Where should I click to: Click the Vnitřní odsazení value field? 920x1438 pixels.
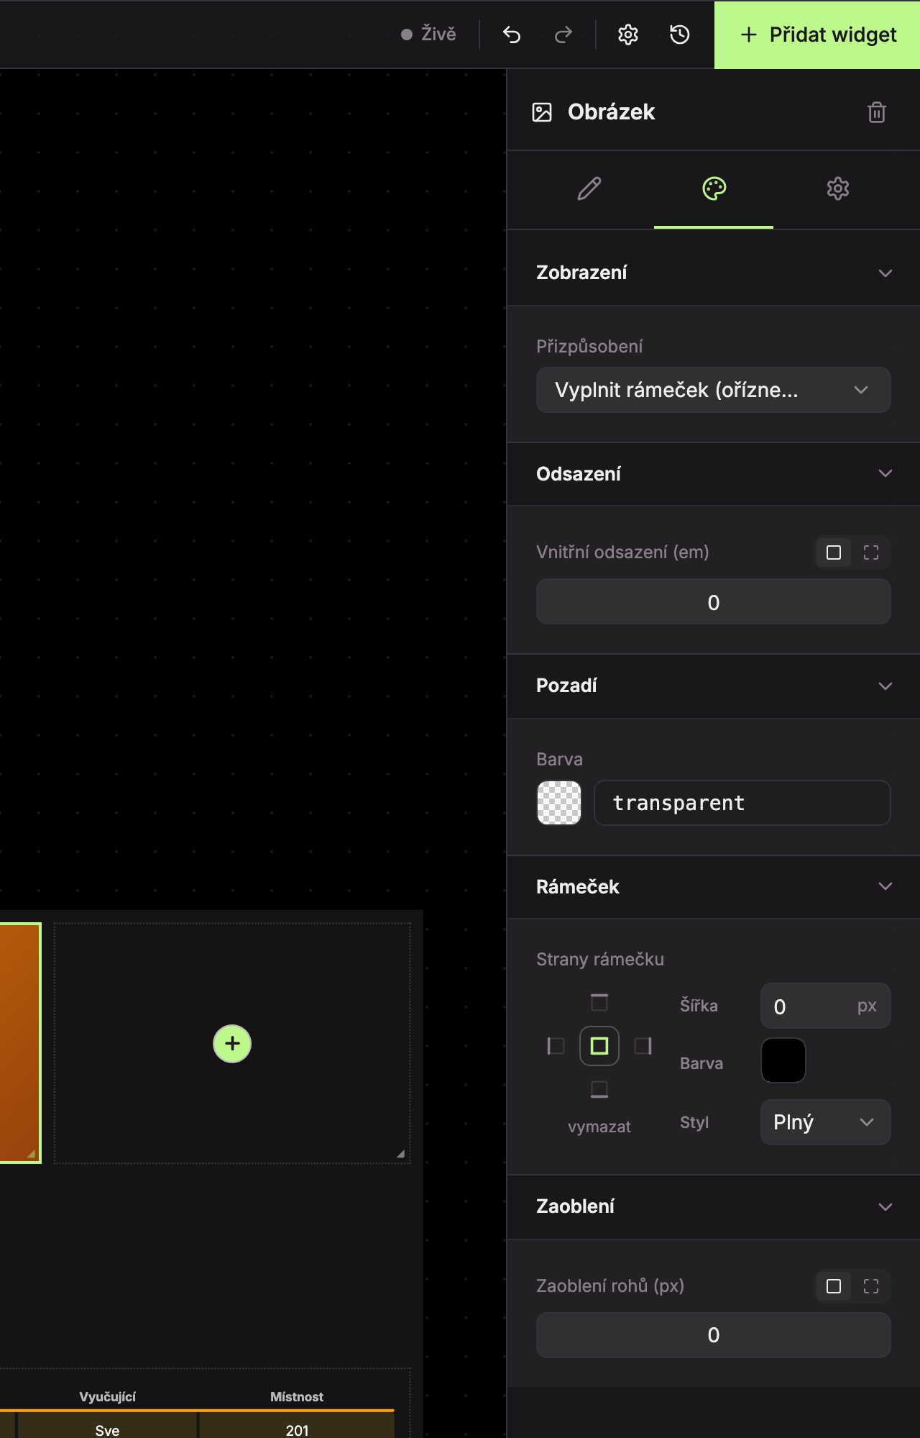click(714, 602)
